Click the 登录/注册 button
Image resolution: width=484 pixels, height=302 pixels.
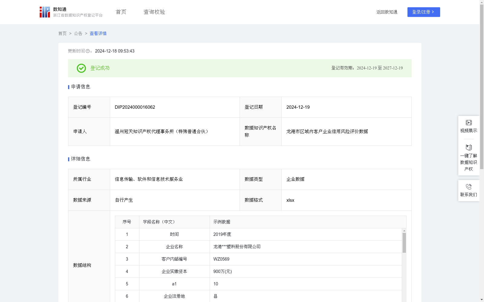[423, 12]
